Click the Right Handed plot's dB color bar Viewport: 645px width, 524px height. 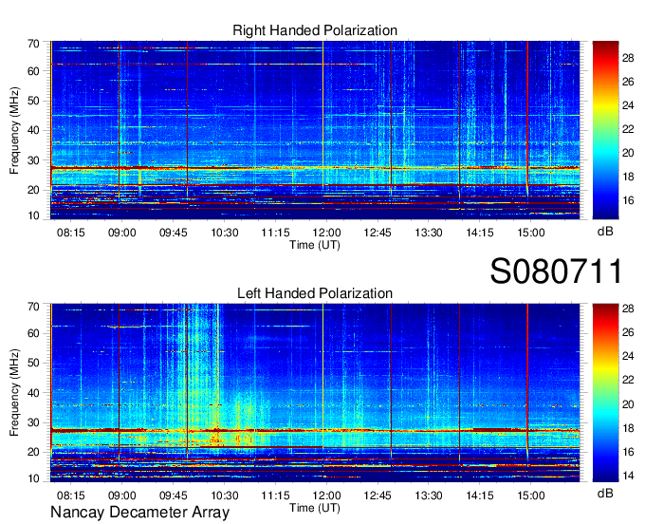point(605,130)
